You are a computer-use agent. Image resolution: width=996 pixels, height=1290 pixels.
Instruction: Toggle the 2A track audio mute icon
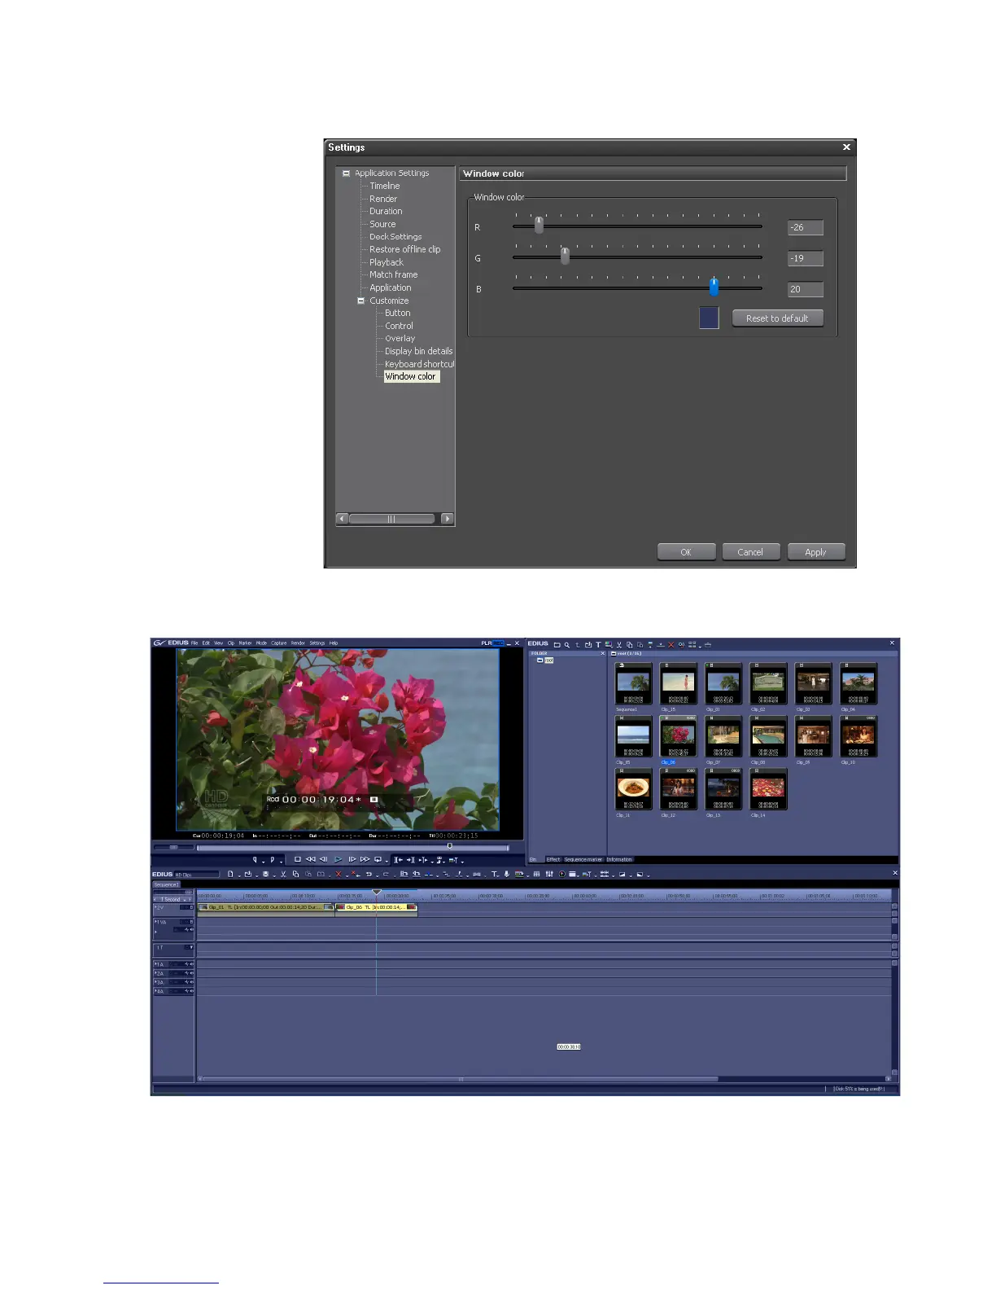click(192, 973)
